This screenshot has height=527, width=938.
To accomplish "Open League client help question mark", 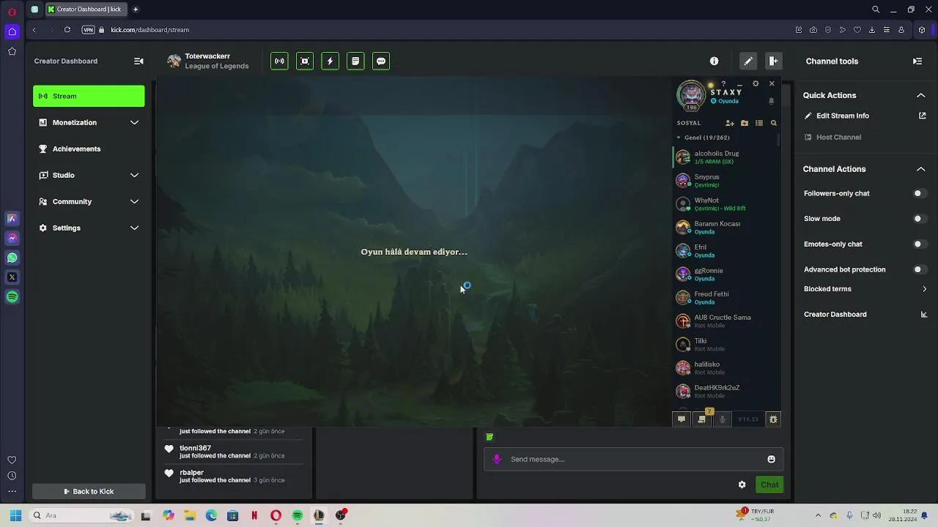I will coord(723,83).
